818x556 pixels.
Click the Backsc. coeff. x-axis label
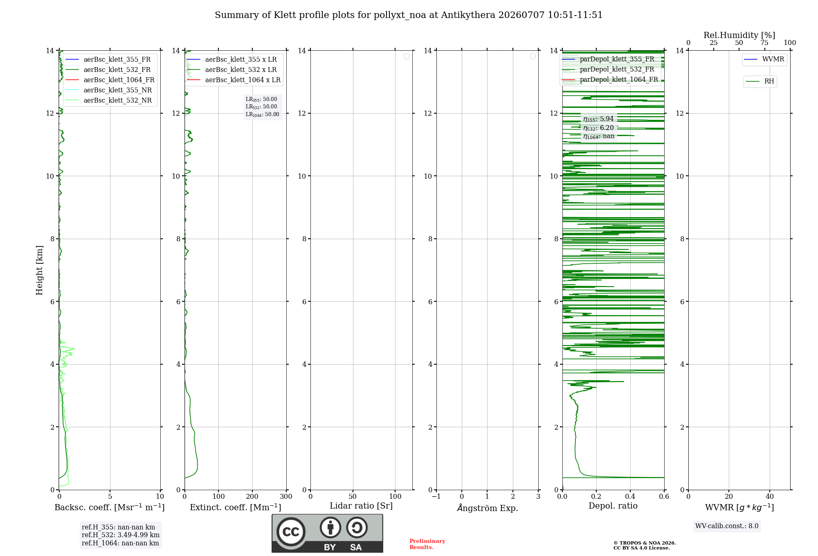109,507
